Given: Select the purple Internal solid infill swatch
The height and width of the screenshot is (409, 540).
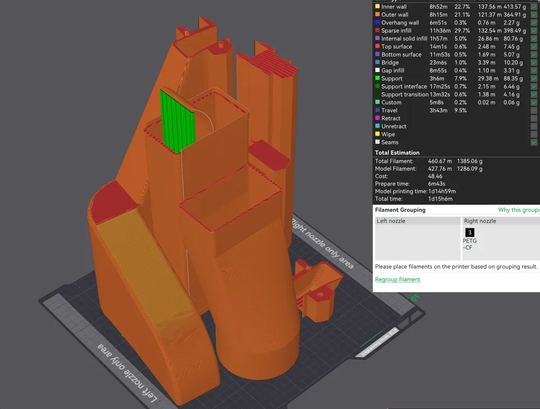Looking at the screenshot, I should pyautogui.click(x=377, y=38).
